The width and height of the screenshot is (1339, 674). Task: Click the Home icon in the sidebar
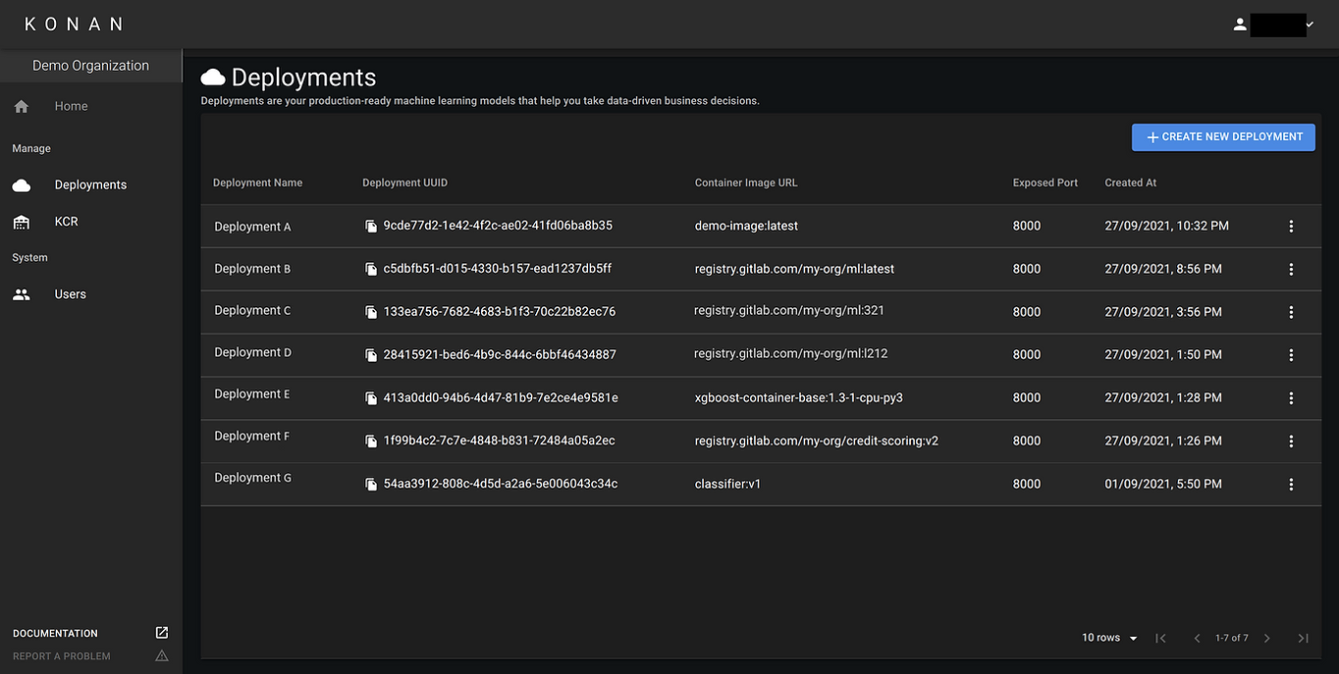click(22, 107)
